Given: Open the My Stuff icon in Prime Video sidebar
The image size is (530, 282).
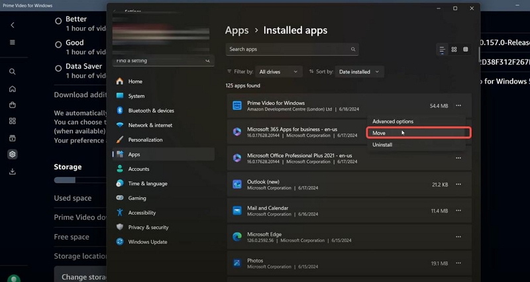Looking at the screenshot, I should 13,138.
